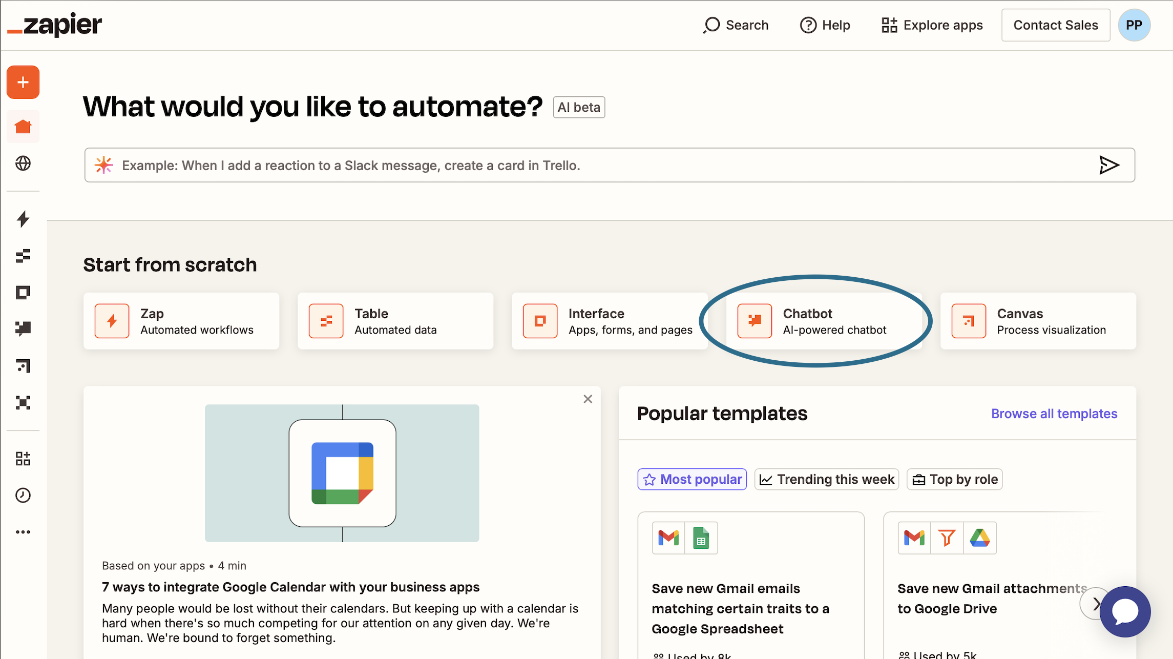Open Interfaces square icon in sidebar

[23, 293]
